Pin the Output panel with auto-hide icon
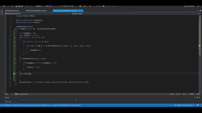This screenshot has height=113, width=202. click(197, 98)
